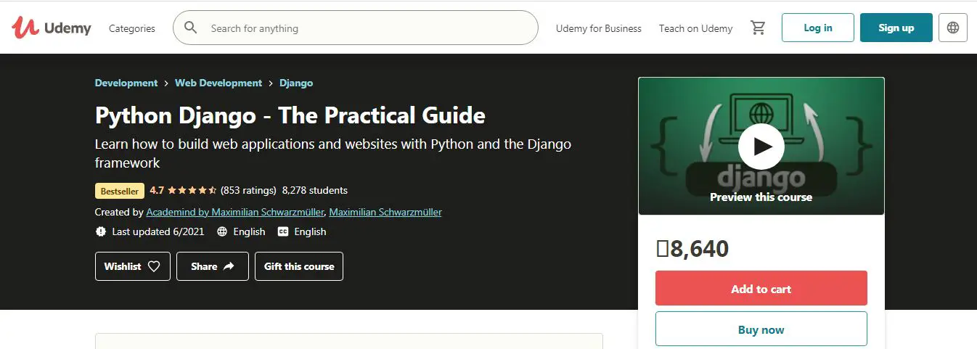Click the search magnifier icon
977x349 pixels.
point(191,28)
